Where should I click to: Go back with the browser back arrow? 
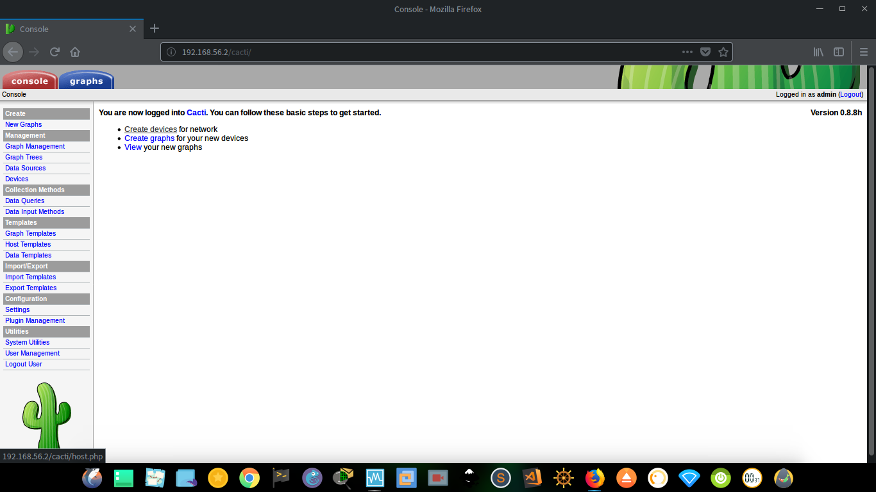point(13,52)
